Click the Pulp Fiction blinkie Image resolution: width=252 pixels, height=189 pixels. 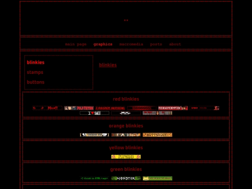[79, 108]
